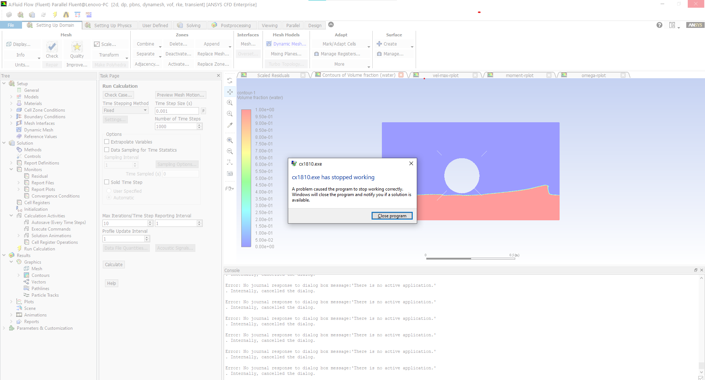This screenshot has width=705, height=380.
Task: Click Close program in the crash dialog
Action: coord(392,216)
